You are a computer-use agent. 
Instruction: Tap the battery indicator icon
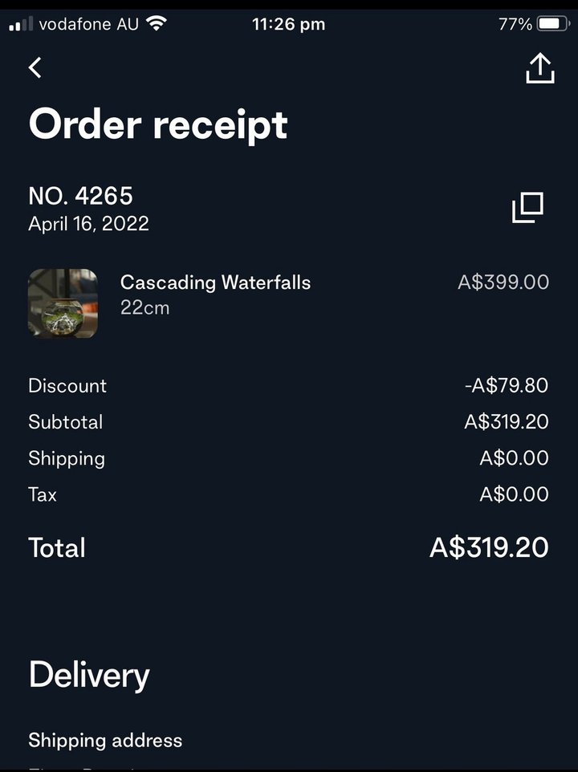(553, 23)
